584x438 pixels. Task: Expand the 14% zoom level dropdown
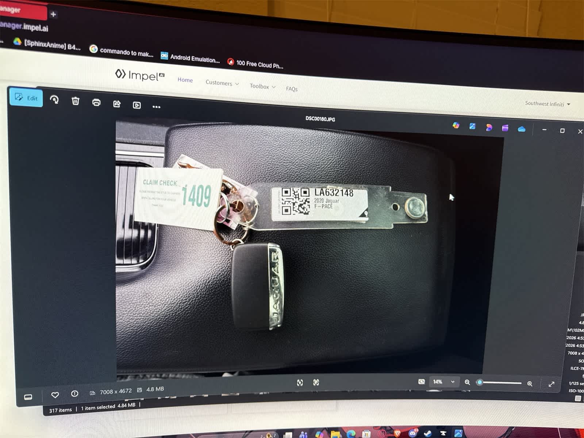(x=453, y=382)
